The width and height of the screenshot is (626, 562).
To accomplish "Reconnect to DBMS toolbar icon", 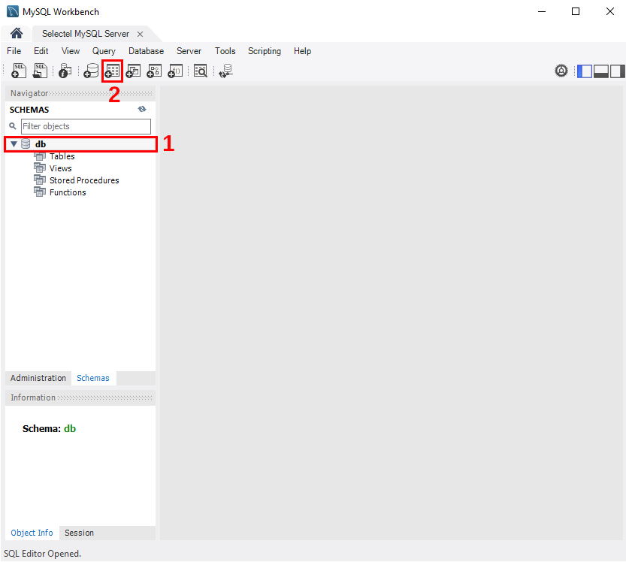I will point(225,71).
